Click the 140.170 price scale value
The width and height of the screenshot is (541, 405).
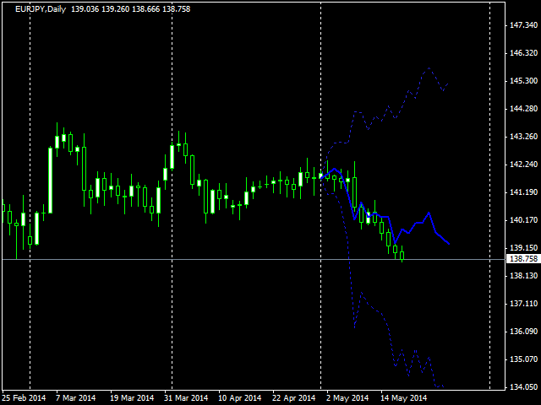click(523, 220)
